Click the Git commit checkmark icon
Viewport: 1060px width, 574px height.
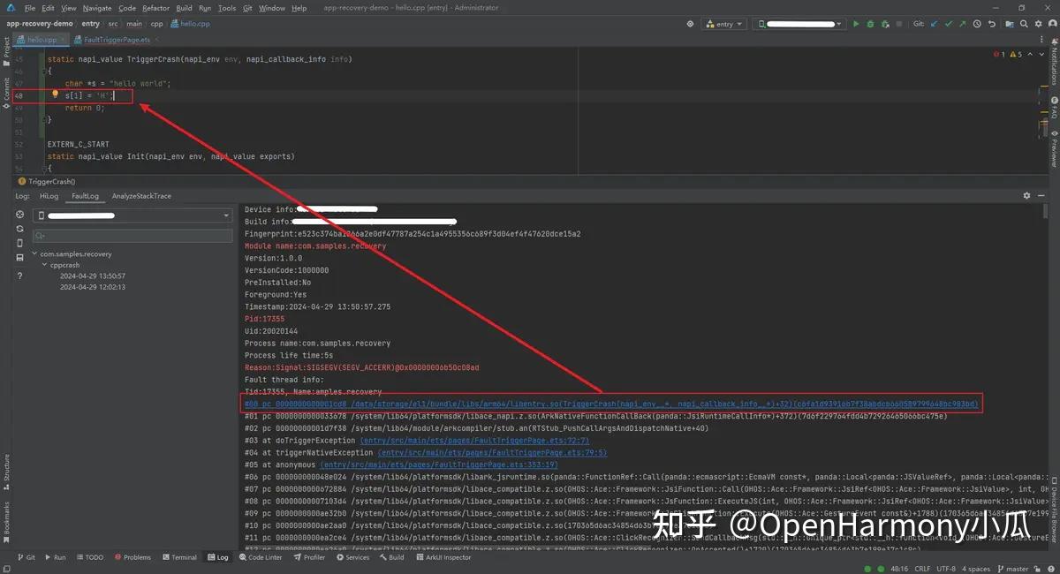[949, 23]
